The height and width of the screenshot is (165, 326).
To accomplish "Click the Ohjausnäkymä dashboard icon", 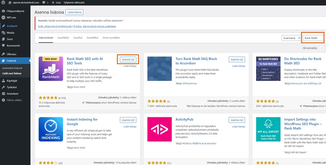I will coord(3,11).
